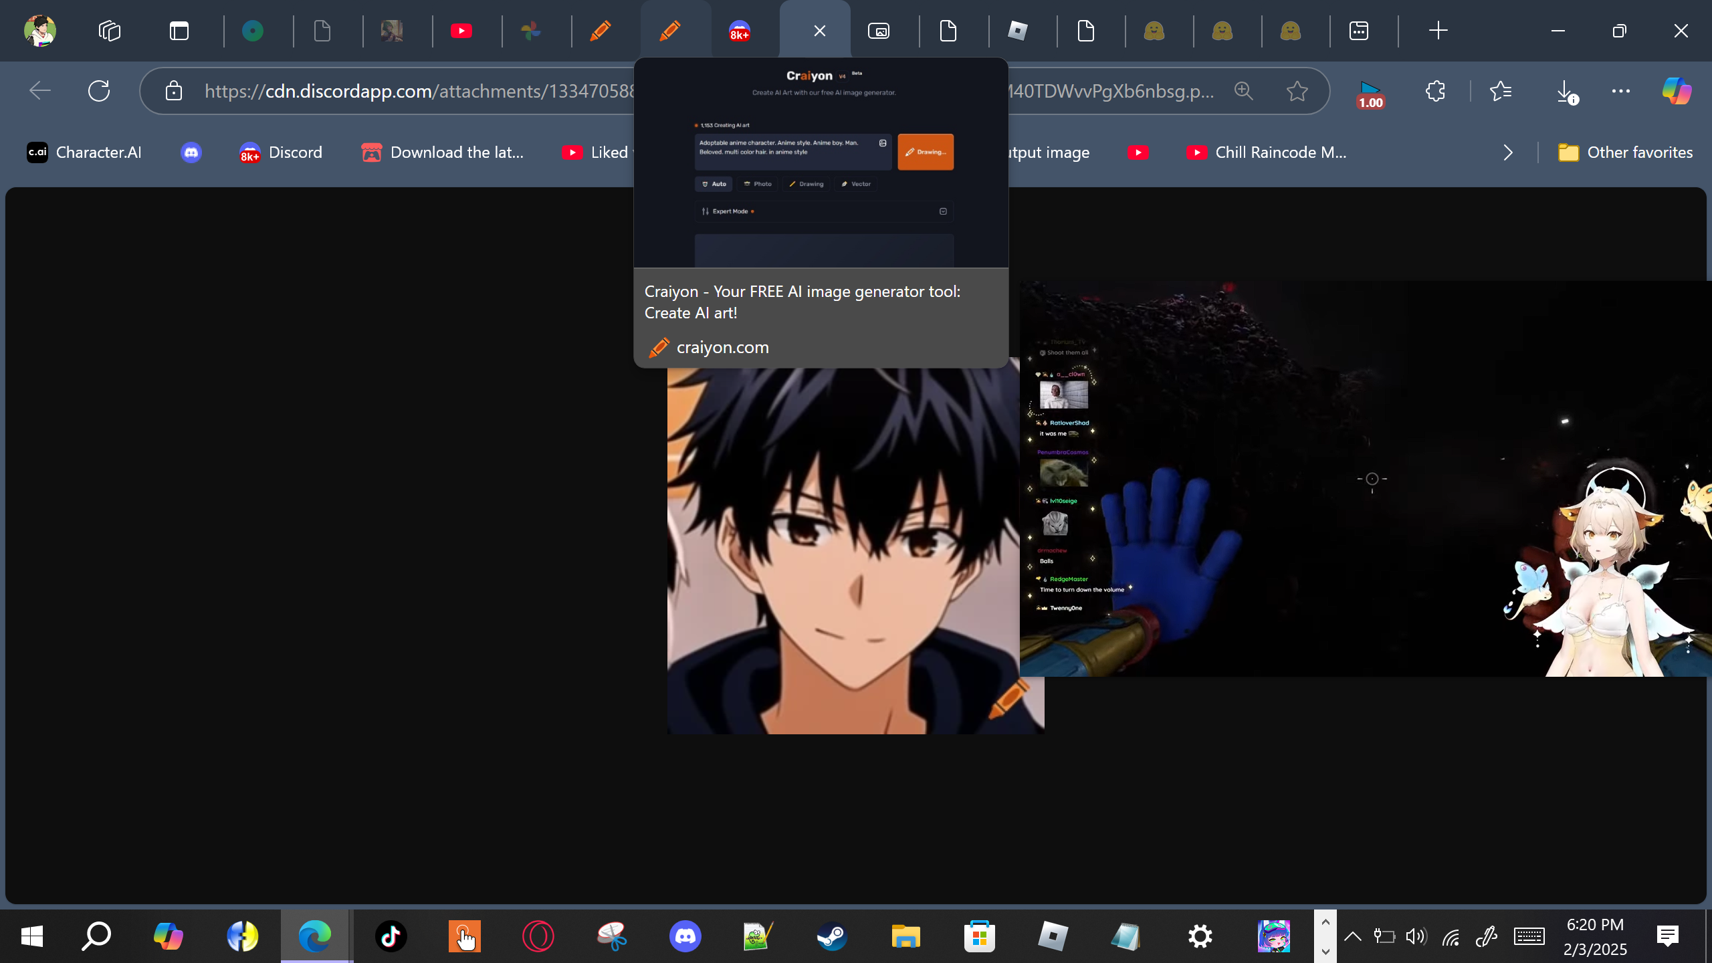Switch to the tab with the photo favicon

click(x=392, y=31)
